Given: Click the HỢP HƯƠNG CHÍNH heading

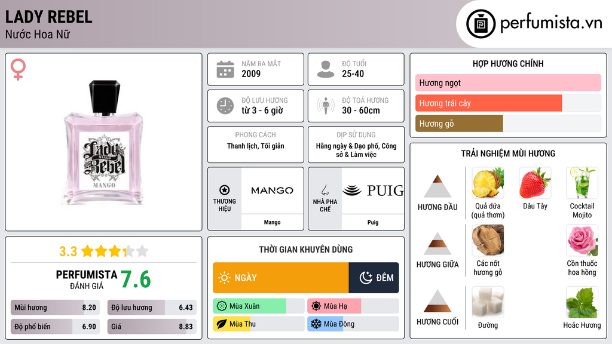Looking at the screenshot, I should (508, 63).
